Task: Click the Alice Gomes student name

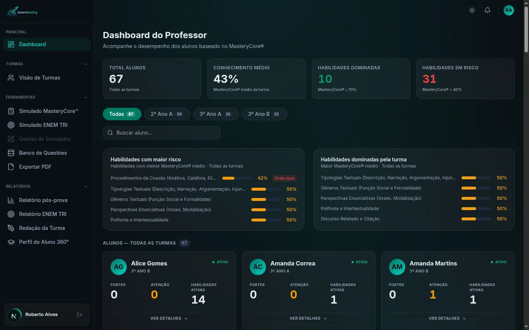Action: pyautogui.click(x=149, y=263)
